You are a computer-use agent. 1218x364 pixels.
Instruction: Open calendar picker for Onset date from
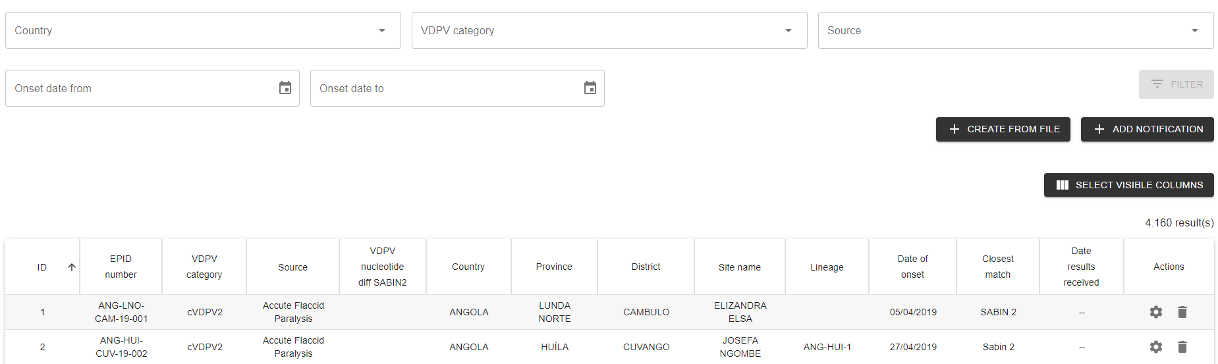pos(285,88)
